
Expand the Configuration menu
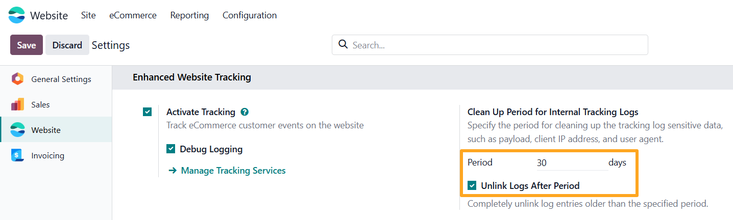250,15
